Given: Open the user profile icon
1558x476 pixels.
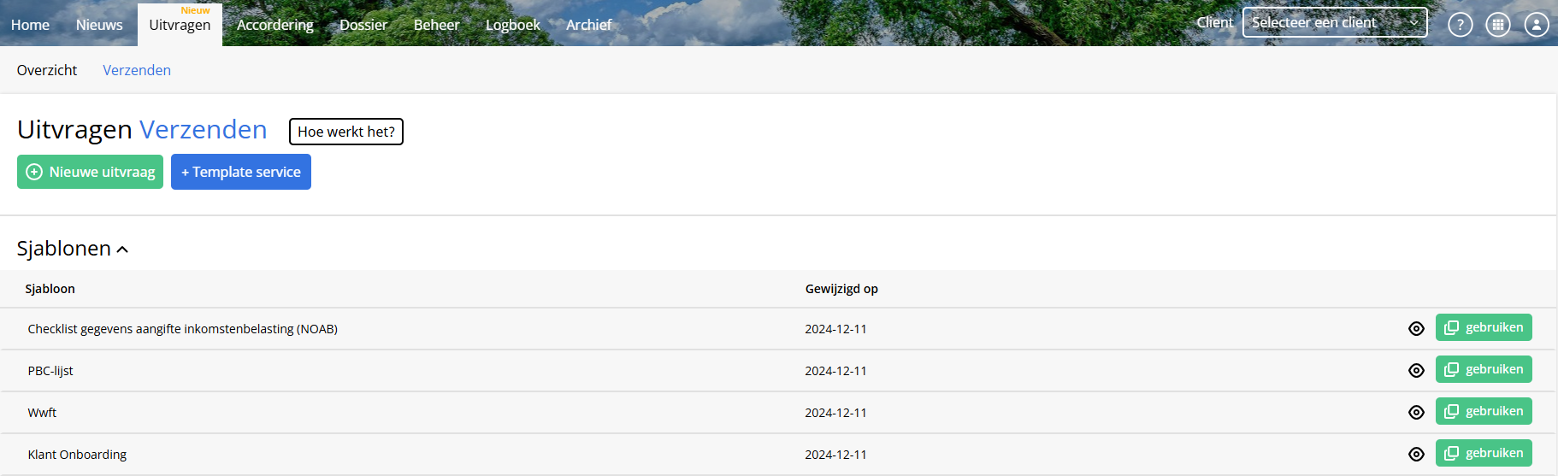Looking at the screenshot, I should 1537,25.
